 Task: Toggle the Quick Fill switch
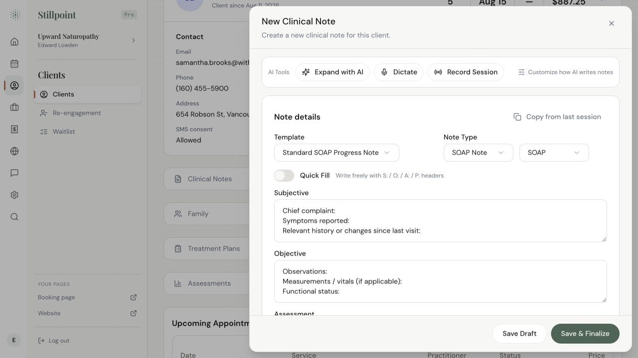tap(284, 176)
